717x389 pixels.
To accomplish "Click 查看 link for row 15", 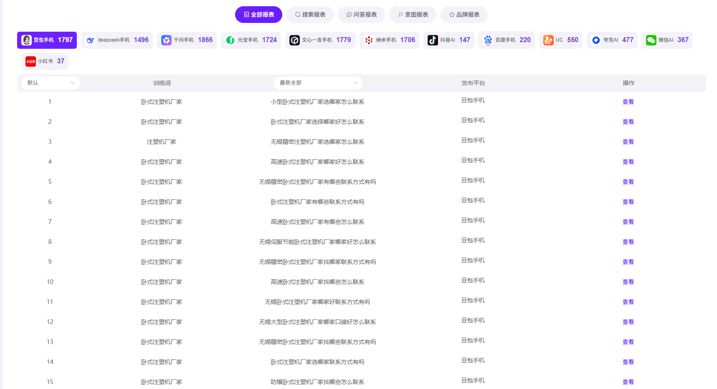I will tap(628, 382).
